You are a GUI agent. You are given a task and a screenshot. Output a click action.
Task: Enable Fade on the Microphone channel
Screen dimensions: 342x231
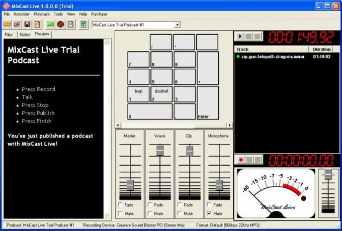(x=209, y=205)
